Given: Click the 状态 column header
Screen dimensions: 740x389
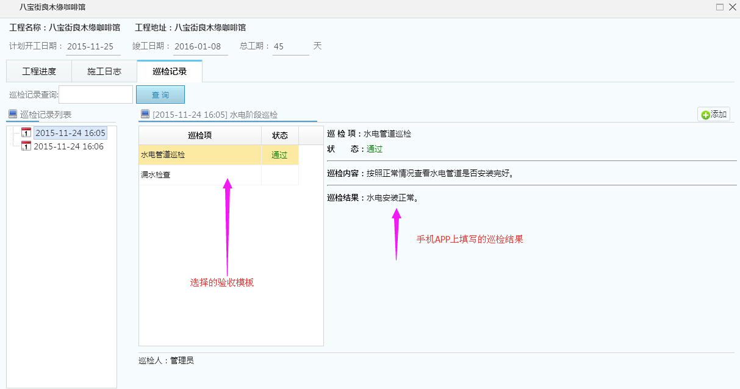Looking at the screenshot, I should click(x=280, y=135).
